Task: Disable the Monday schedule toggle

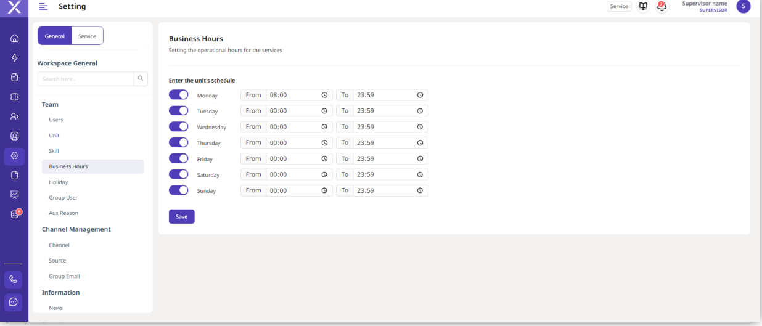Action: (x=178, y=95)
